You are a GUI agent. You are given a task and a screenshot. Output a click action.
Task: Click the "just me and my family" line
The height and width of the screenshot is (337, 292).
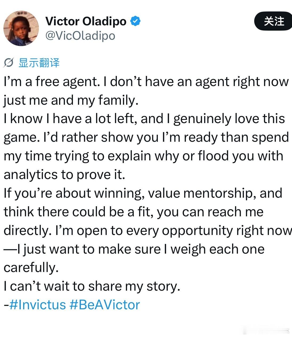pyautogui.click(x=71, y=100)
